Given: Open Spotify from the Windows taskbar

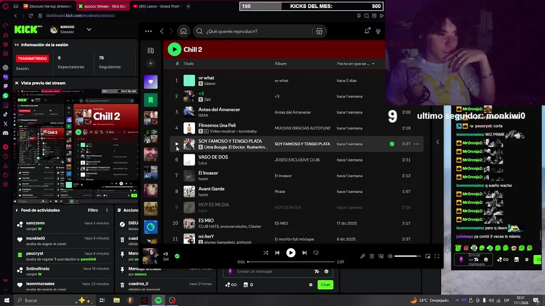Looking at the screenshot, I should pos(158,300).
